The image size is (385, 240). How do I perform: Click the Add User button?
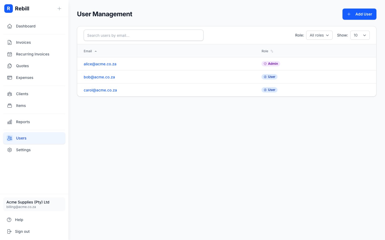coord(359,14)
